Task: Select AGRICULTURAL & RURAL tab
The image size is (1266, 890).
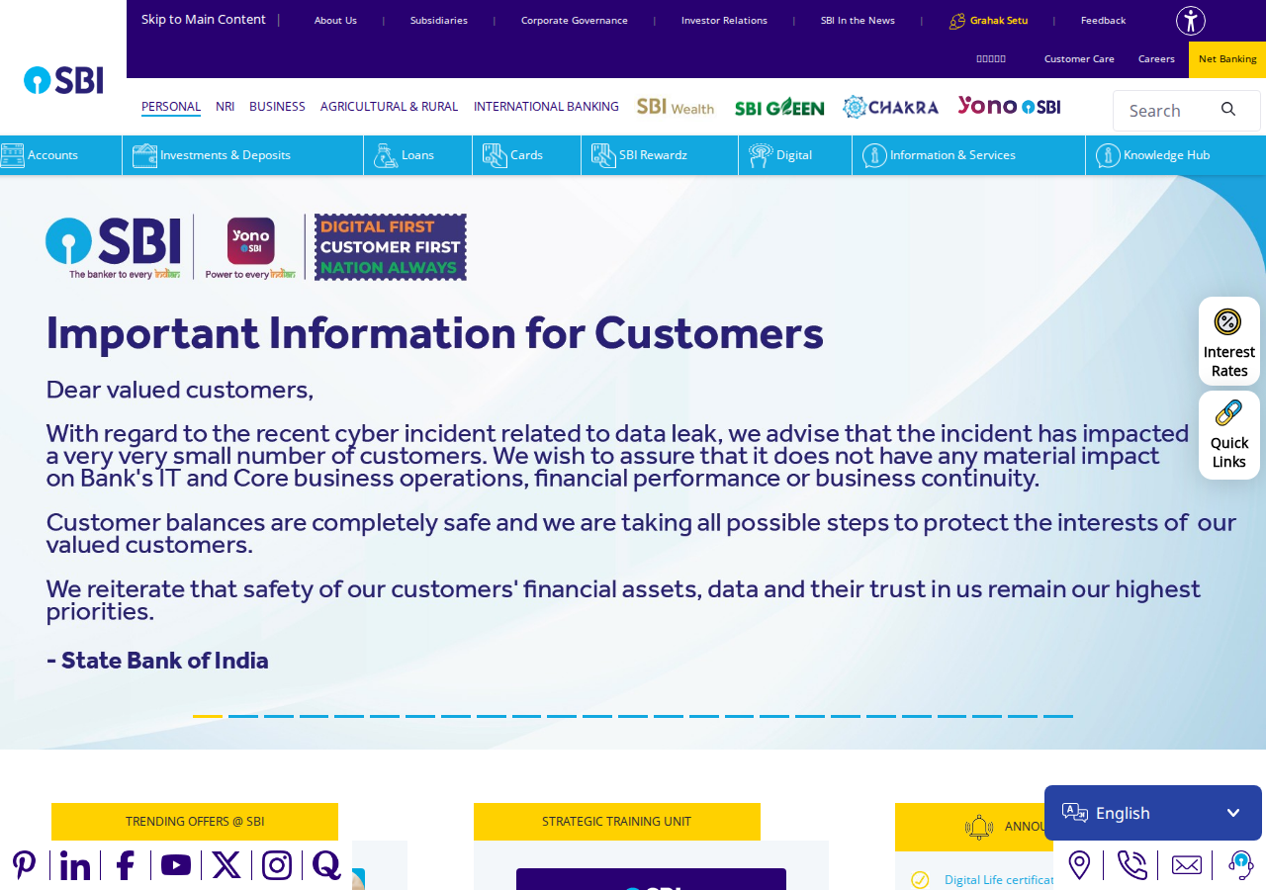Action: (389, 107)
